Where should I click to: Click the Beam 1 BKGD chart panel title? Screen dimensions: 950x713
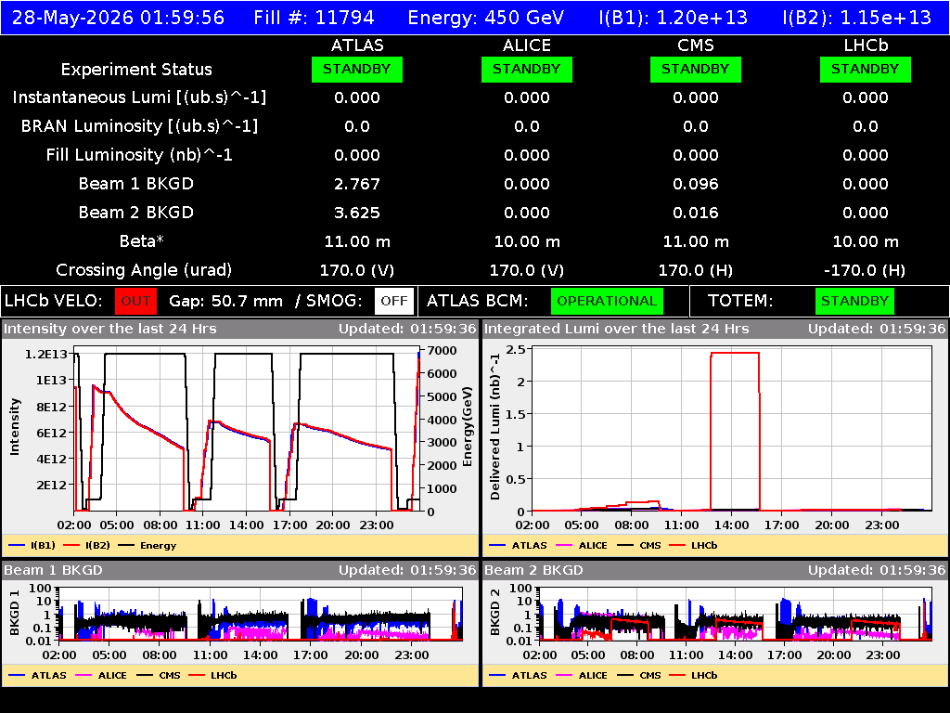click(53, 570)
